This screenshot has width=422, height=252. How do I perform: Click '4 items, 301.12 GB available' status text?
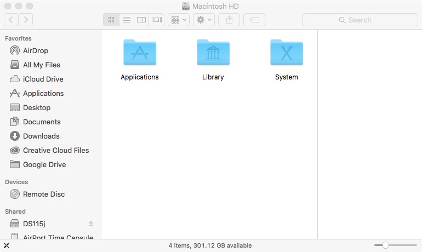[x=210, y=245]
